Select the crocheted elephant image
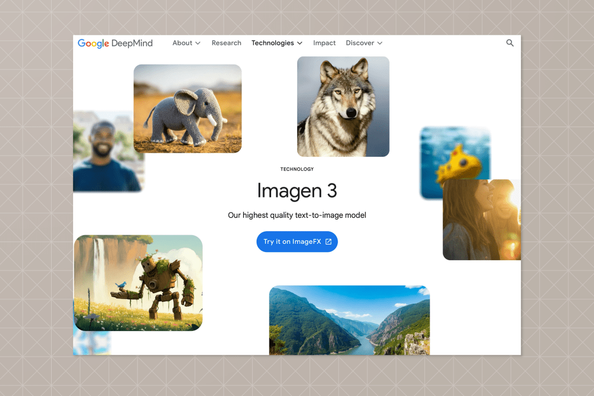Screen dimensions: 594x396 (x=188, y=109)
